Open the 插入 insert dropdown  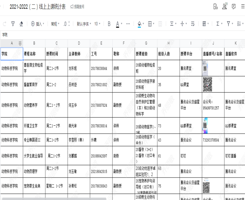click(x=37, y=24)
